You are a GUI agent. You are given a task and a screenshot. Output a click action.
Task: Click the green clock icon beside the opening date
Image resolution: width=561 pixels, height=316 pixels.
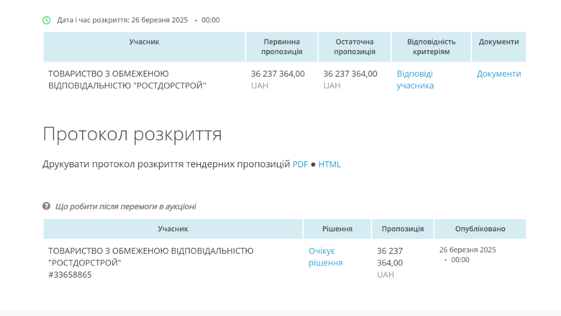tap(47, 20)
